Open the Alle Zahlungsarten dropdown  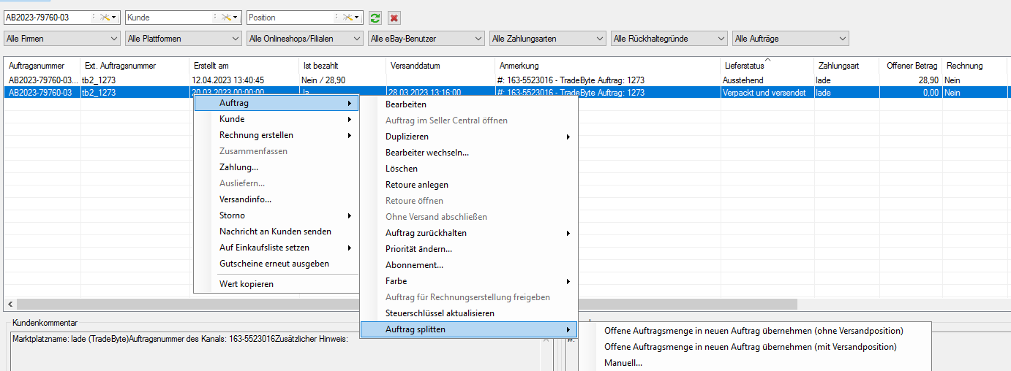pos(547,38)
